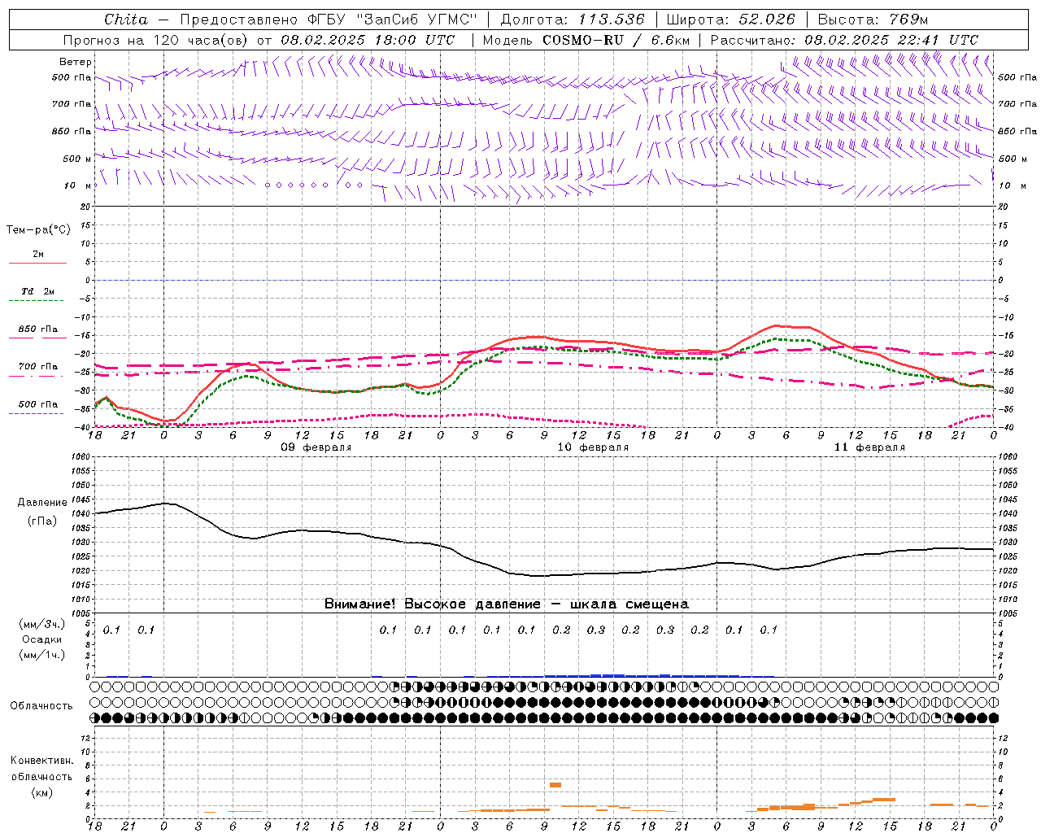
Task: Click the 500 м wind level label on left axis
Action: pos(77,159)
